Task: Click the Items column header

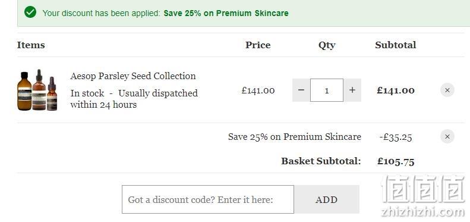Action: click(x=31, y=45)
